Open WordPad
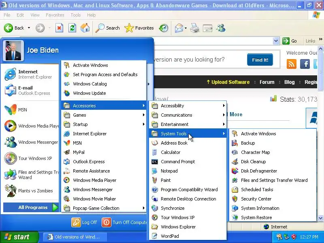 [188, 236]
